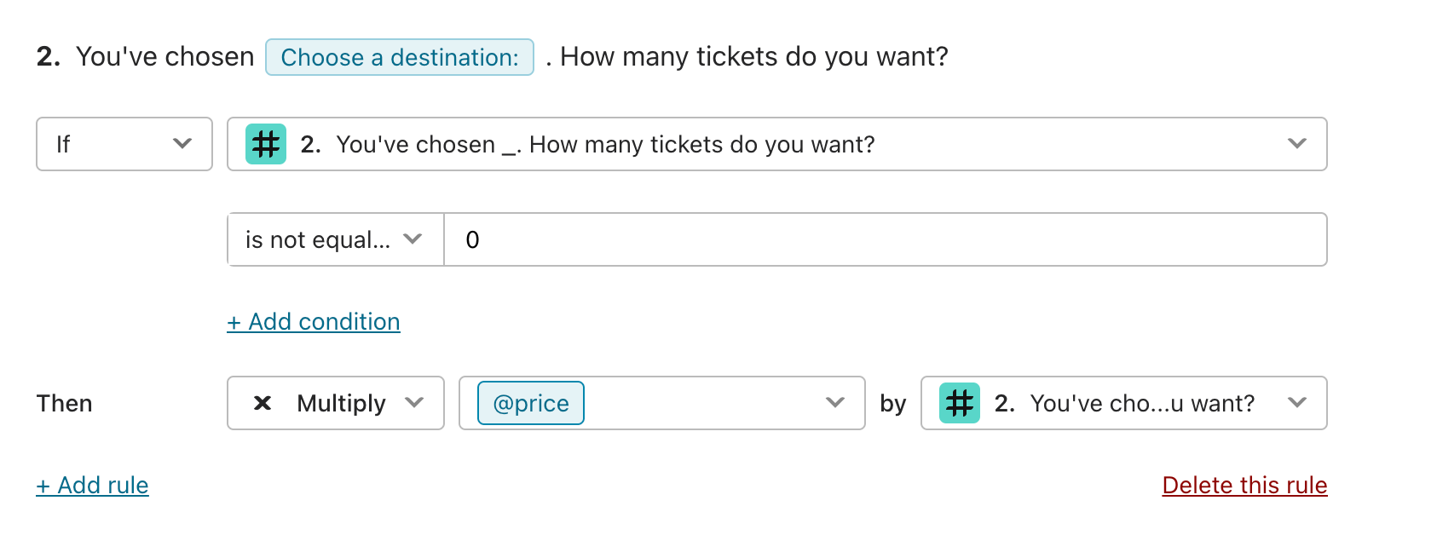Click the multiply X icon
This screenshot has height=535, width=1437.
[x=263, y=403]
